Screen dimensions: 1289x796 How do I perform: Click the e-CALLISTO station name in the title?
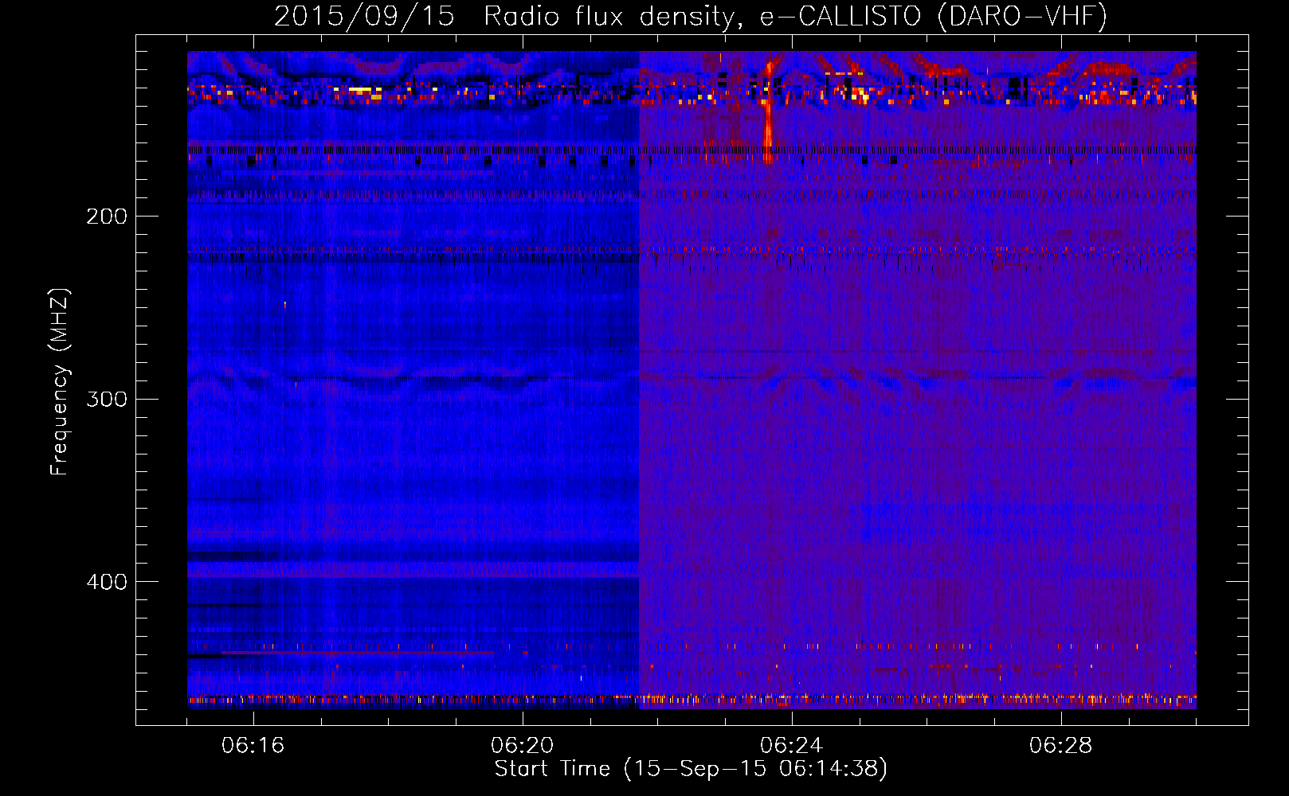click(x=842, y=16)
